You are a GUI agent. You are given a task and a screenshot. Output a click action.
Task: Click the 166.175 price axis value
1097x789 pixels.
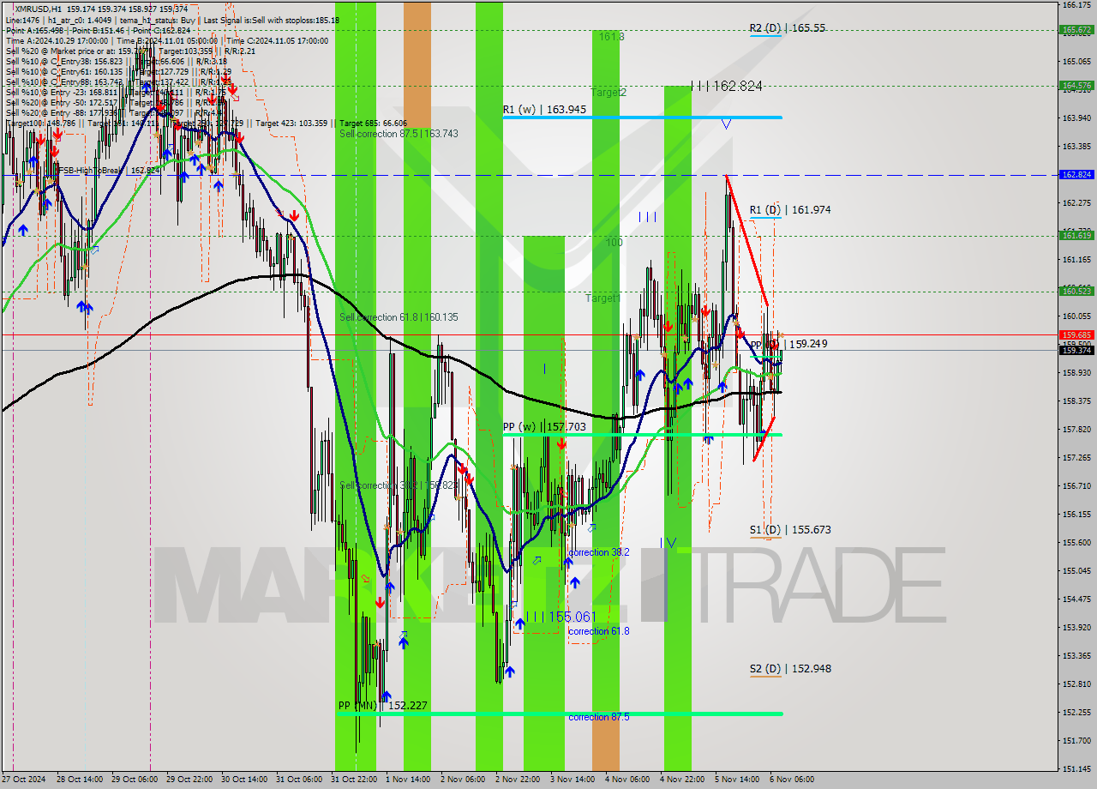[1076, 5]
